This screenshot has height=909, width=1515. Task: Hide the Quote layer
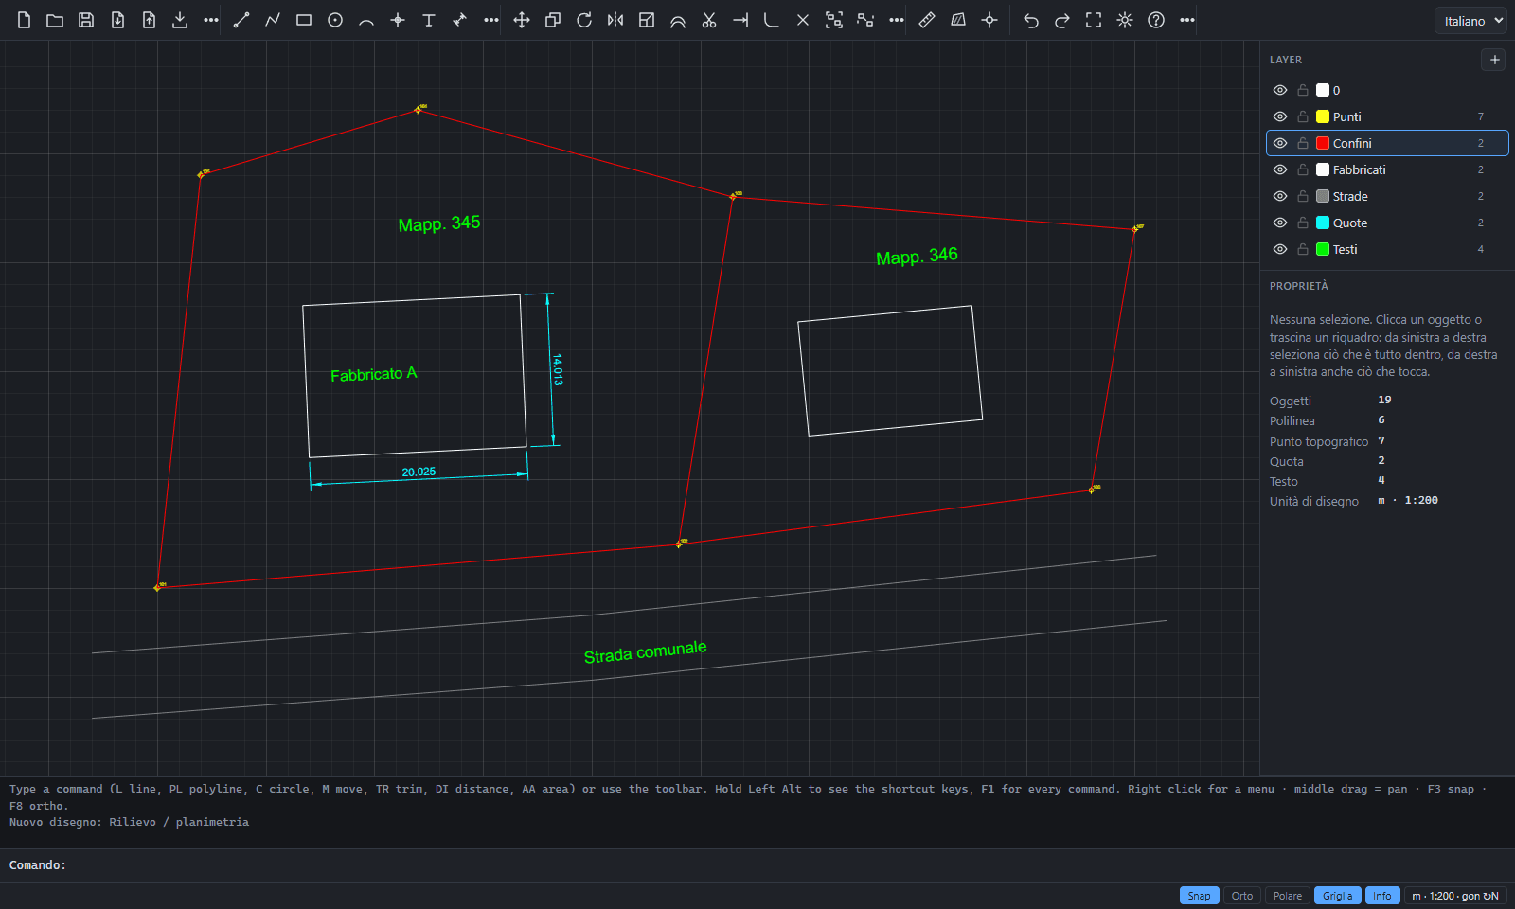1280,223
